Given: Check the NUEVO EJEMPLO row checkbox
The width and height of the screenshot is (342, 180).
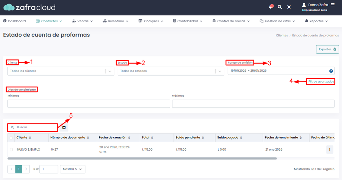Looking at the screenshot, I should 11,150.
